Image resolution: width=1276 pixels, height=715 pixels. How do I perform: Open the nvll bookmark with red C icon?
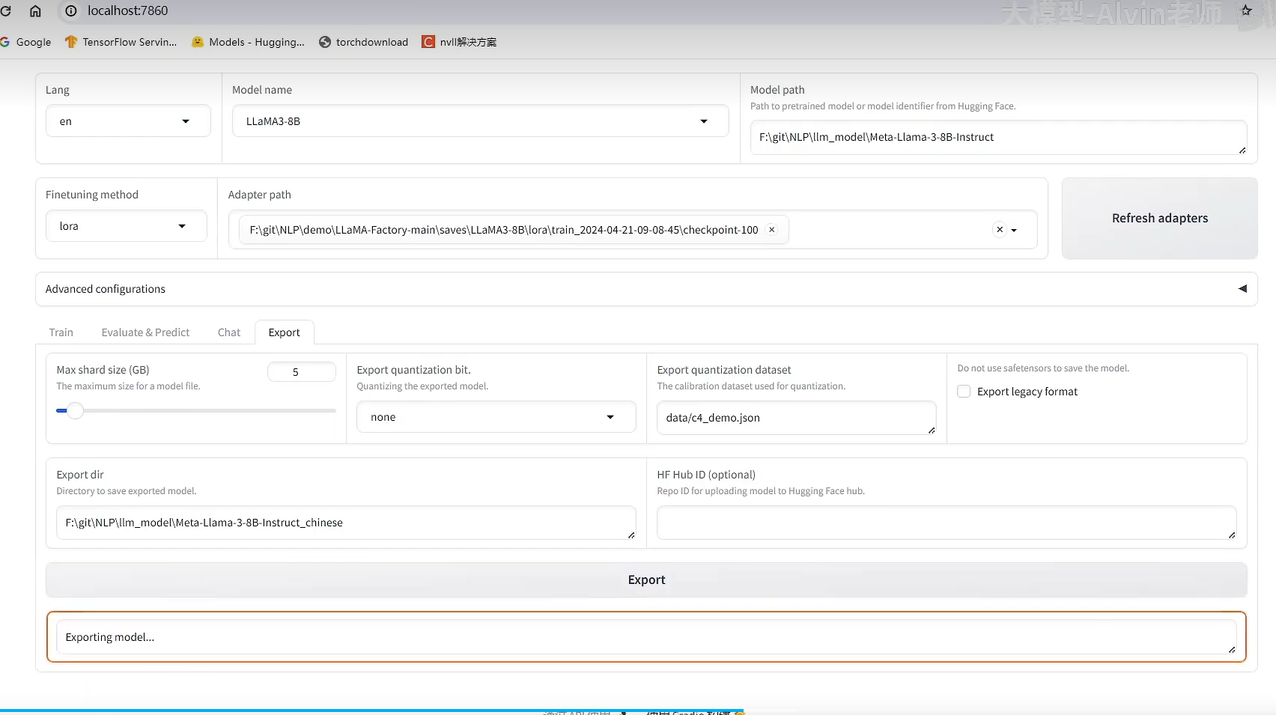(459, 42)
